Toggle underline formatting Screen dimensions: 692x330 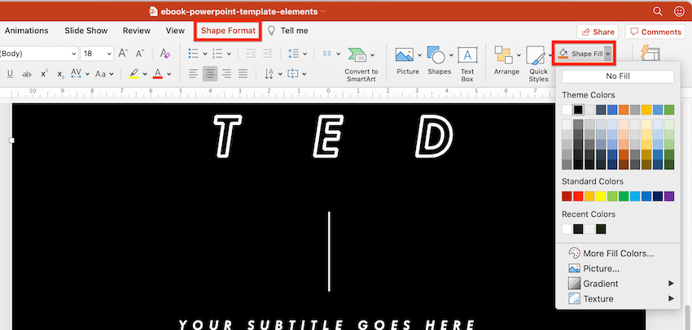pyautogui.click(x=11, y=74)
